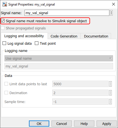Click the Apply button
Screen dimensions: 118x128
(107, 124)
